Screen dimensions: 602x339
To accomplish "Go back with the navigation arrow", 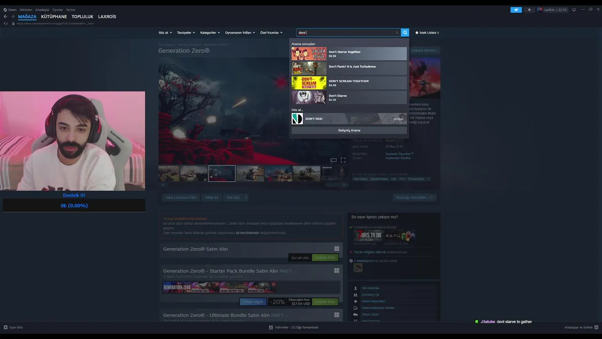I will pyautogui.click(x=6, y=16).
